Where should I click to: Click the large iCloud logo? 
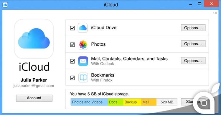coord(34,39)
